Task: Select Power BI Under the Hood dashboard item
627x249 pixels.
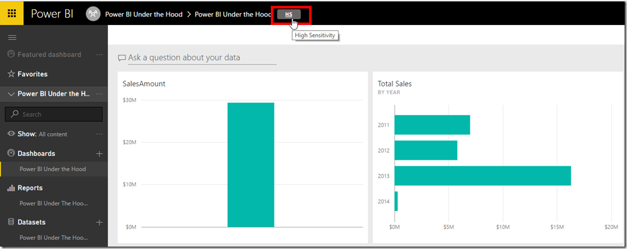Action: click(54, 169)
